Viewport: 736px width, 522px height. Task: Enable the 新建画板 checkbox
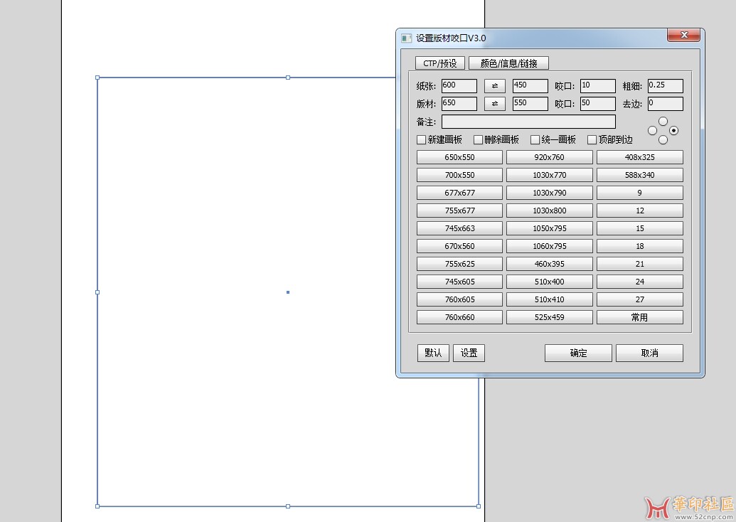point(422,140)
